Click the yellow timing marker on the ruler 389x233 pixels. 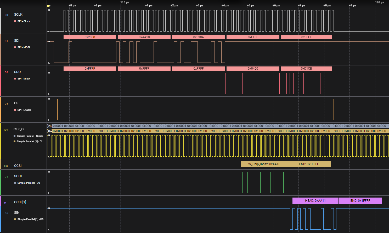[48, 5]
